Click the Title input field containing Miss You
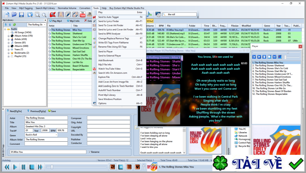The width and height of the screenshot is (306, 173). (x=42, y=122)
